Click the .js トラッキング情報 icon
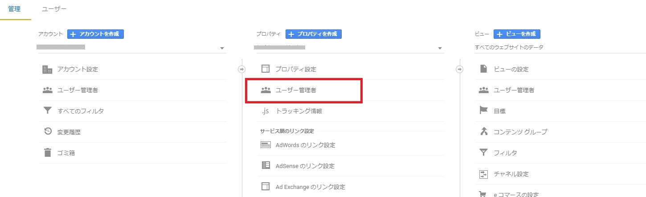Image resolution: width=646 pixels, height=197 pixels. 266,111
